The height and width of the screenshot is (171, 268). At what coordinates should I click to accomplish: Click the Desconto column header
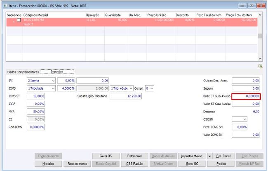point(185,15)
